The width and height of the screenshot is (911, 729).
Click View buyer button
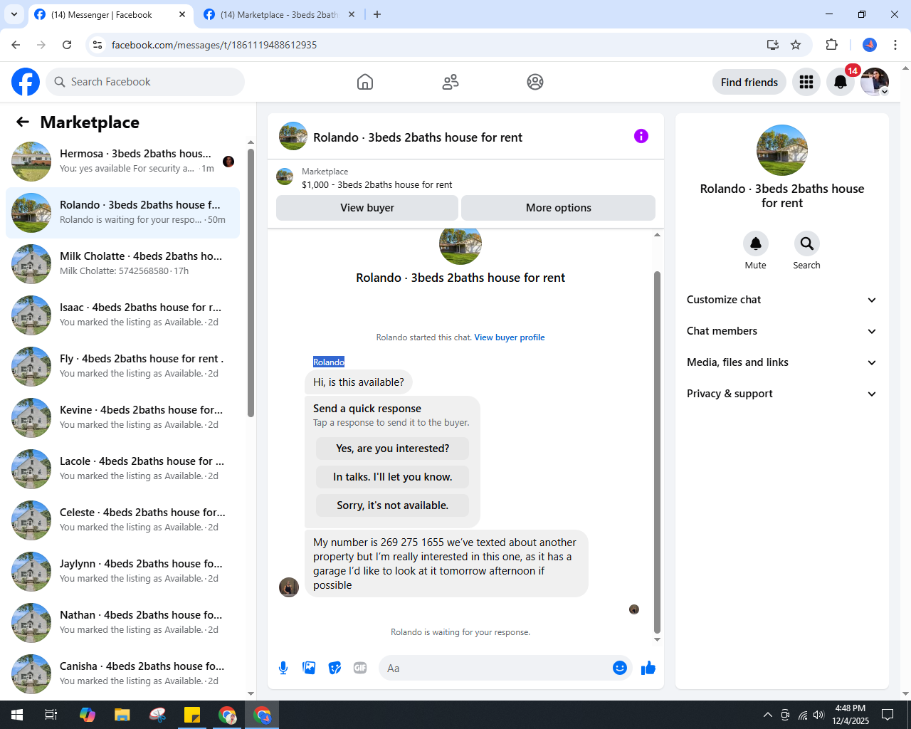367,208
